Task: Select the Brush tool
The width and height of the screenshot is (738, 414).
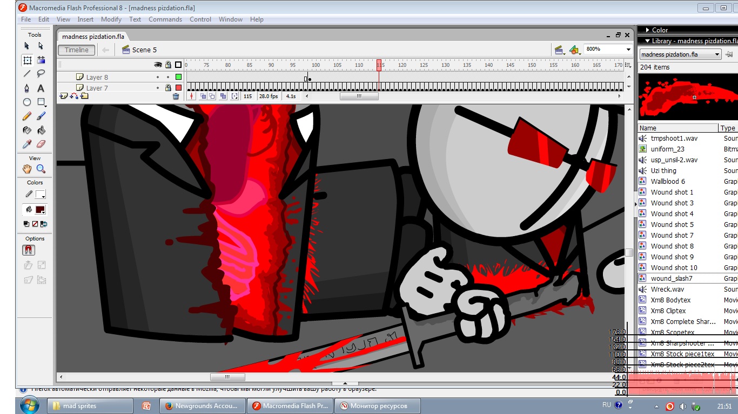Action: 41,116
